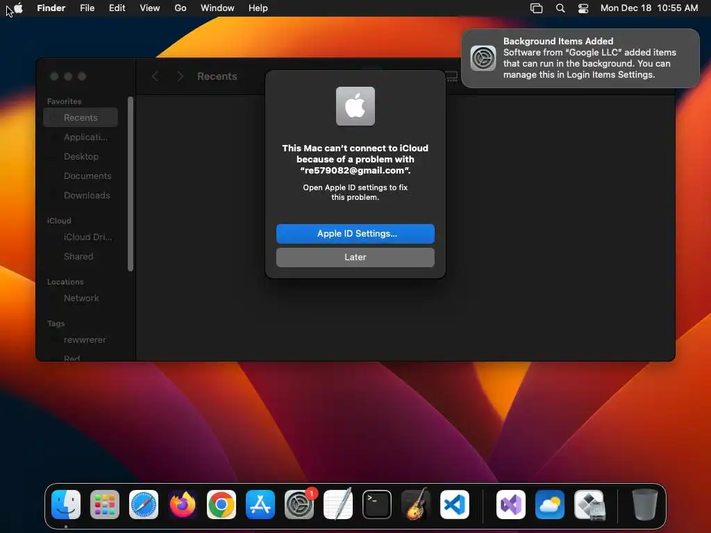Go back in the Finder window
This screenshot has width=711, height=533.
155,76
